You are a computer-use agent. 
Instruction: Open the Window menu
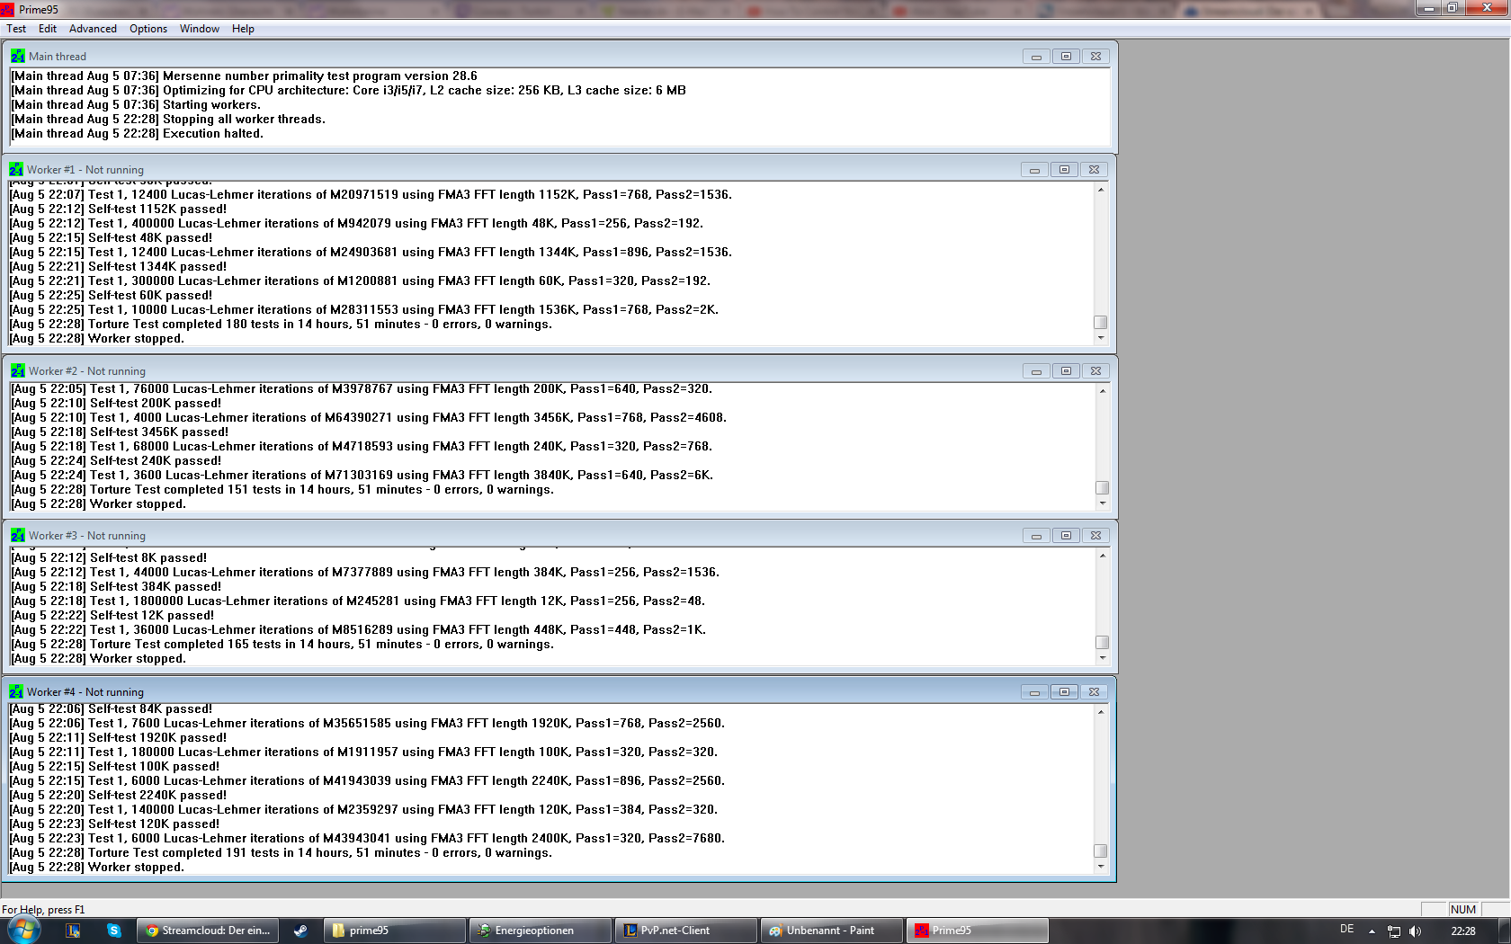(200, 29)
